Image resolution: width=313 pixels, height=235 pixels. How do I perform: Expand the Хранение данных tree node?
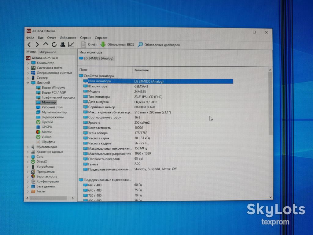click(x=28, y=152)
